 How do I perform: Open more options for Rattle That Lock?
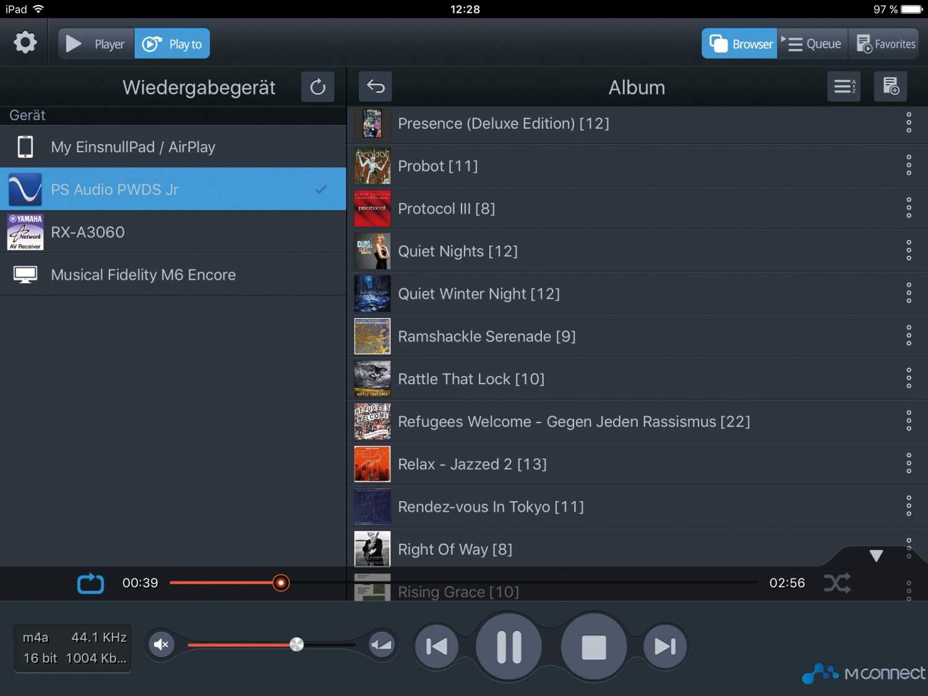[908, 378]
